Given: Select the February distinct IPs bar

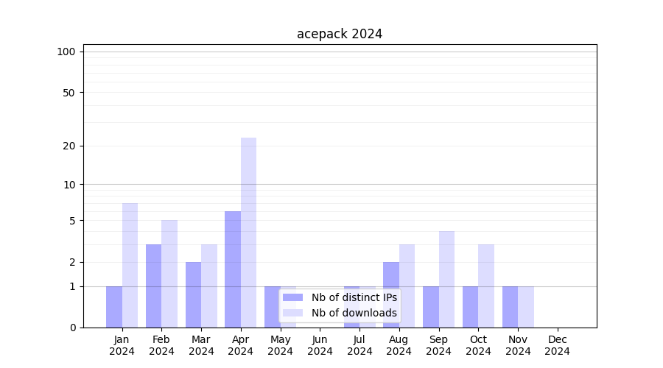Looking at the screenshot, I should coord(153,286).
